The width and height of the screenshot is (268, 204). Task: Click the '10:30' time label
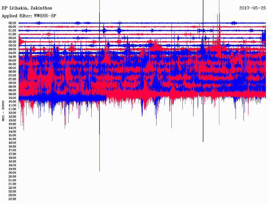click(12, 101)
